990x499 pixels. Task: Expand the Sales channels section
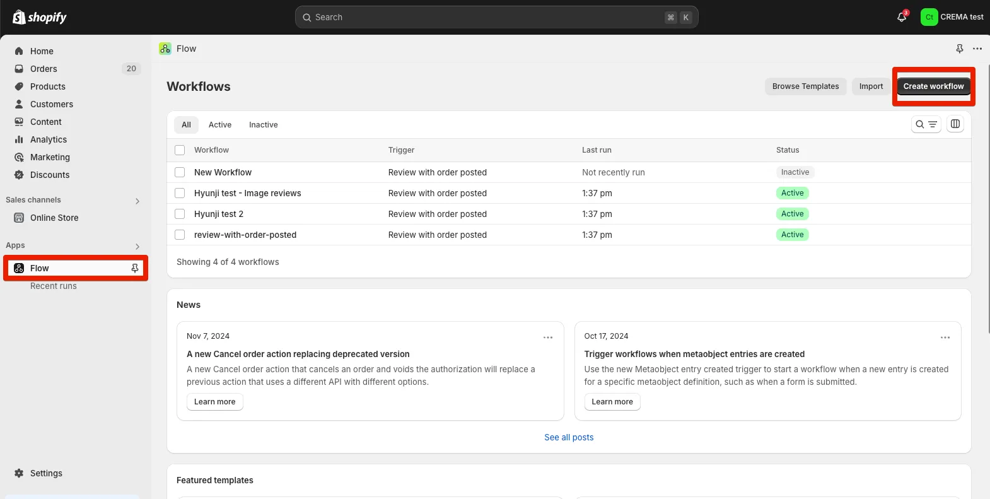(x=137, y=201)
